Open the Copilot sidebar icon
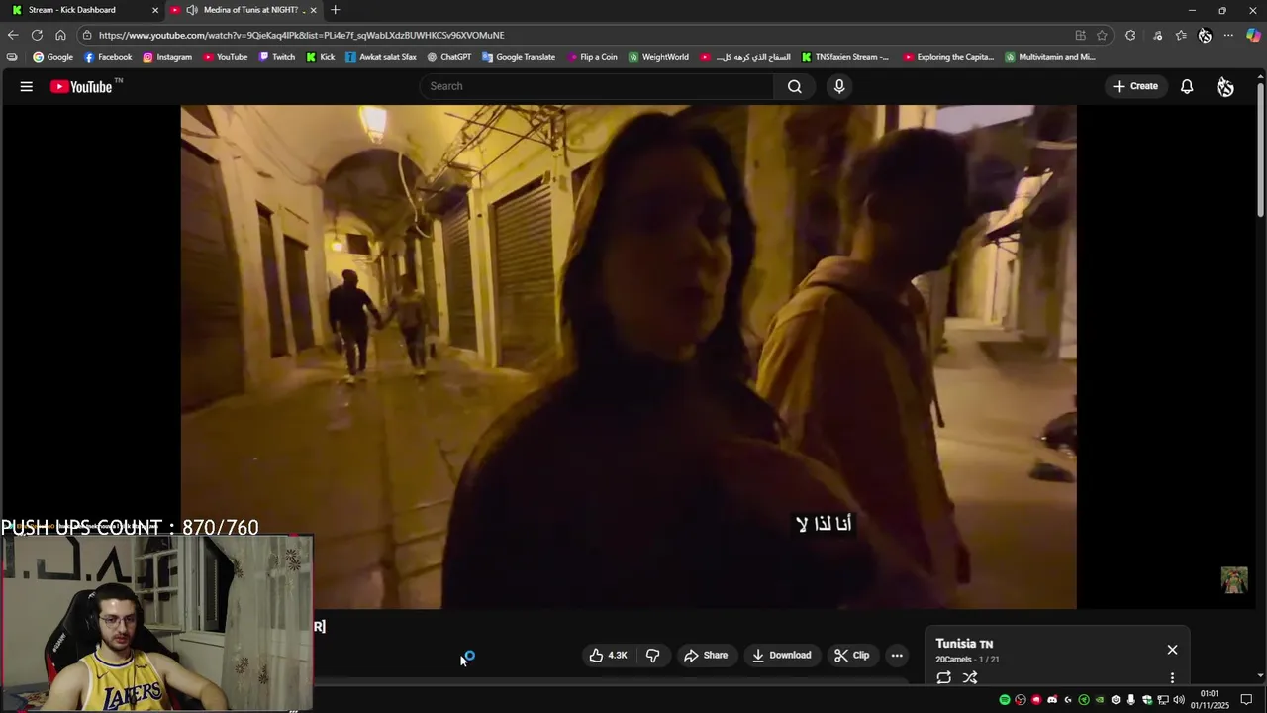 [1253, 35]
